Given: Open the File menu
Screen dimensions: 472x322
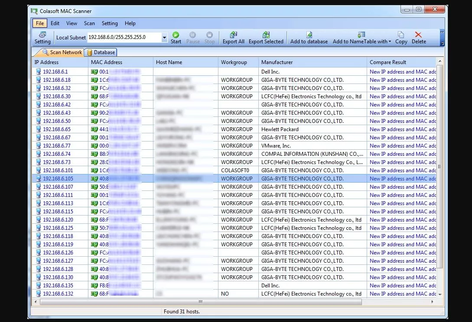Looking at the screenshot, I should (40, 23).
